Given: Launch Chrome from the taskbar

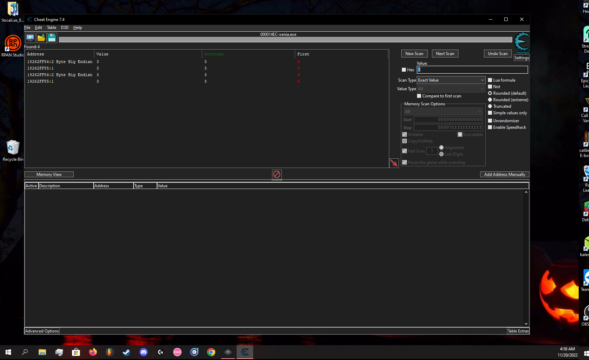Looking at the screenshot, I should tap(211, 352).
